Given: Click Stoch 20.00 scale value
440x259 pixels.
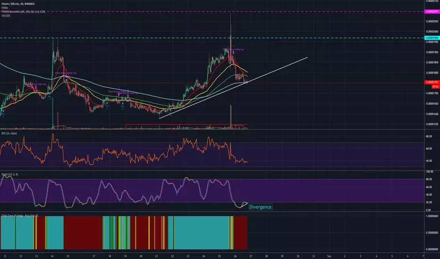Looking at the screenshot, I should pyautogui.click(x=429, y=202).
